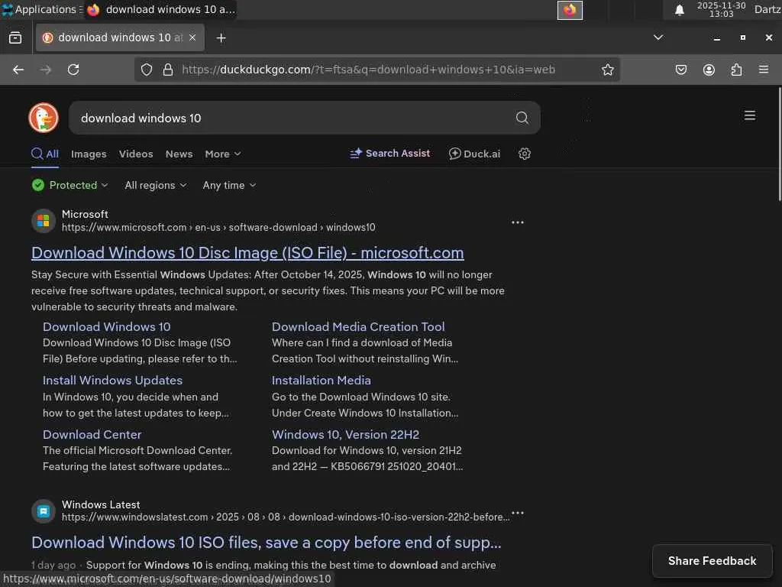
Task: Expand the More search categories dropdown
Action: 223,154
